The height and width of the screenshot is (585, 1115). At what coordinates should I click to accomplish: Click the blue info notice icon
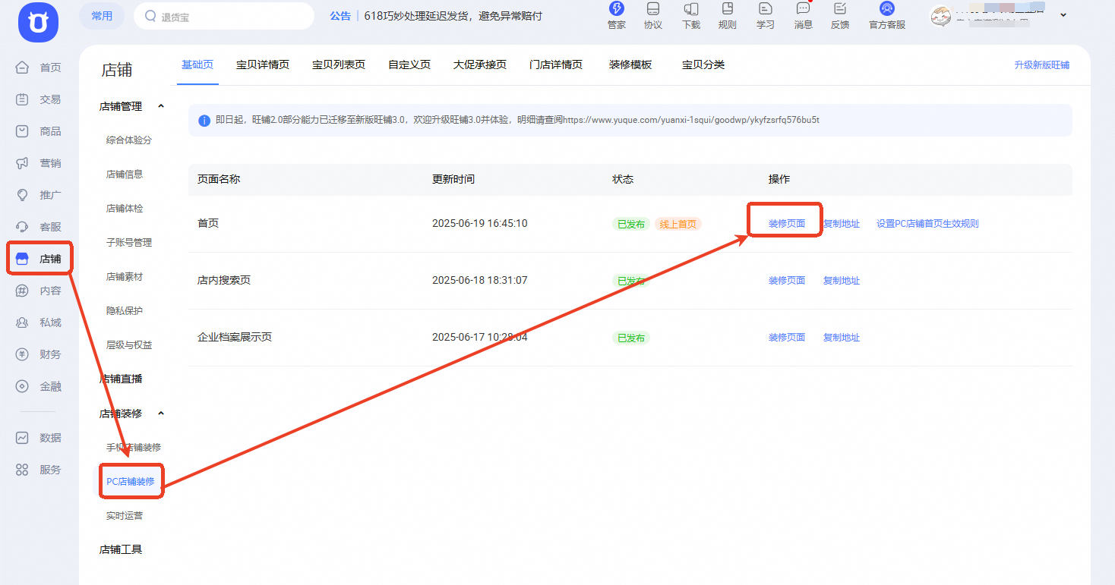pos(204,121)
